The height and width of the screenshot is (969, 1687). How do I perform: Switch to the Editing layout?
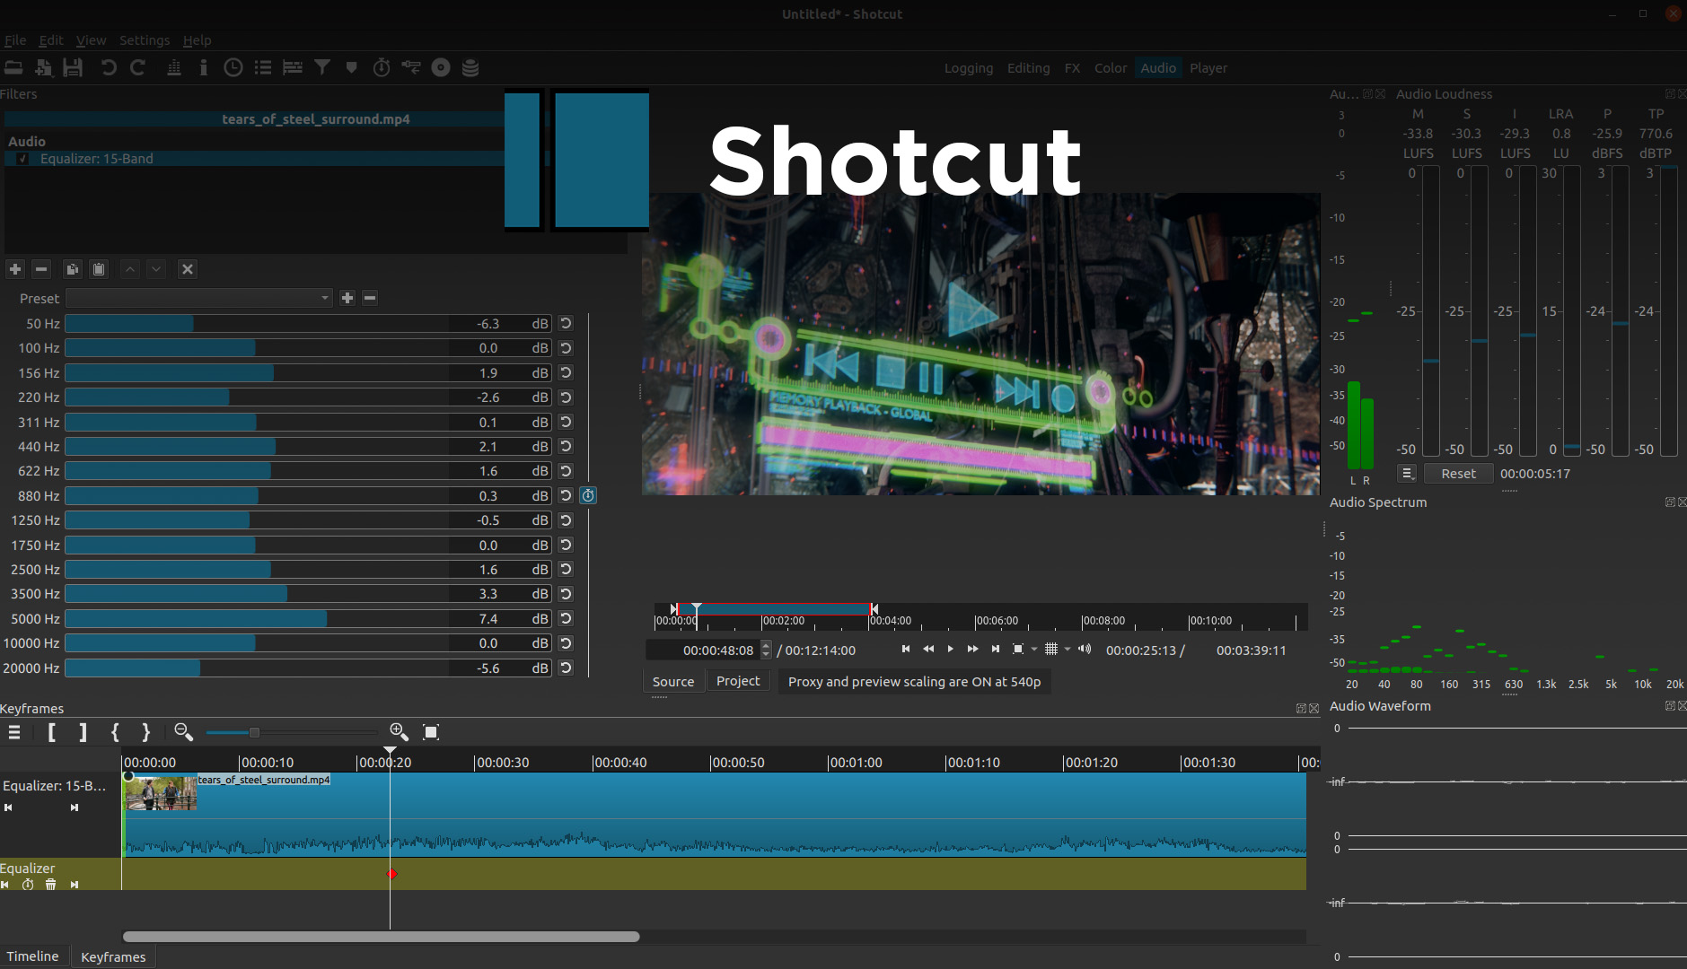pyautogui.click(x=1029, y=68)
